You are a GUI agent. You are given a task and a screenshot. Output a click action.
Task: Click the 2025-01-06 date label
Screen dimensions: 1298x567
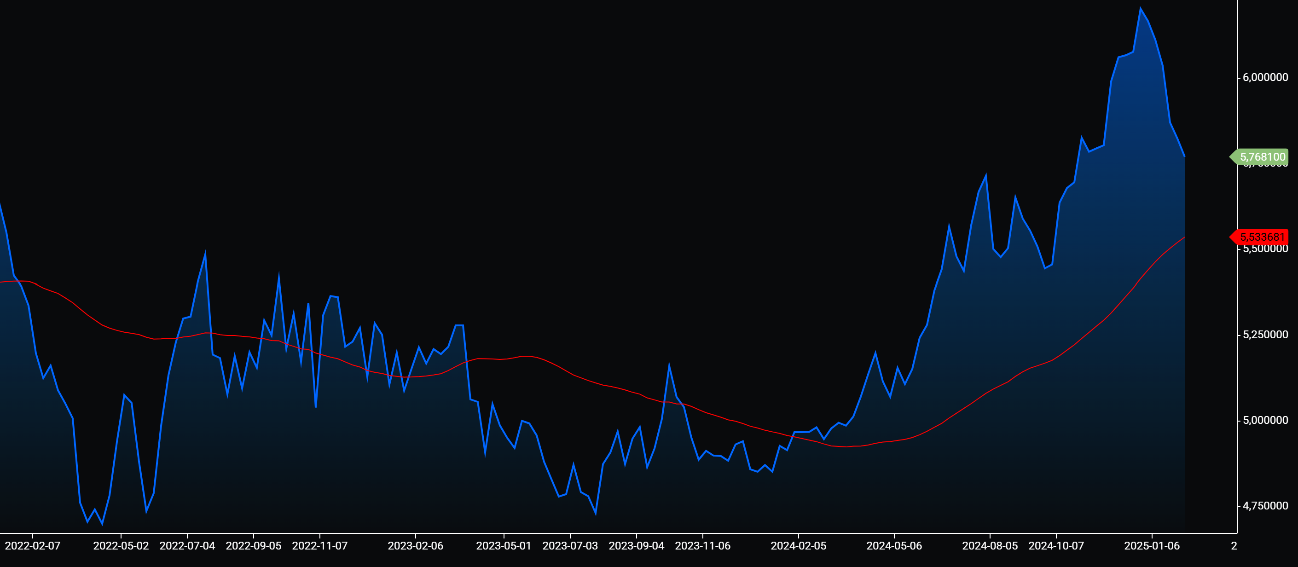coord(1152,546)
